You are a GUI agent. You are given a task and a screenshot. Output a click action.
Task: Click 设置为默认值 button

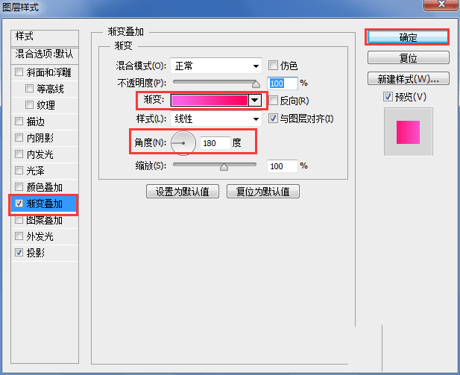click(x=183, y=192)
